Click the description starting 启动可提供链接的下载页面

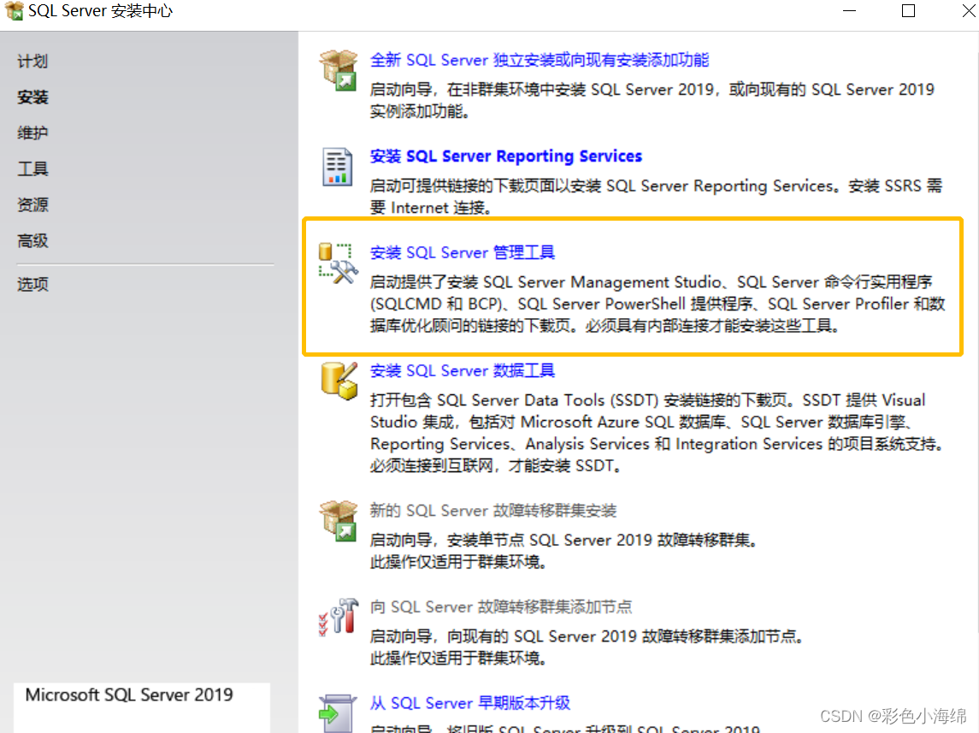656,197
